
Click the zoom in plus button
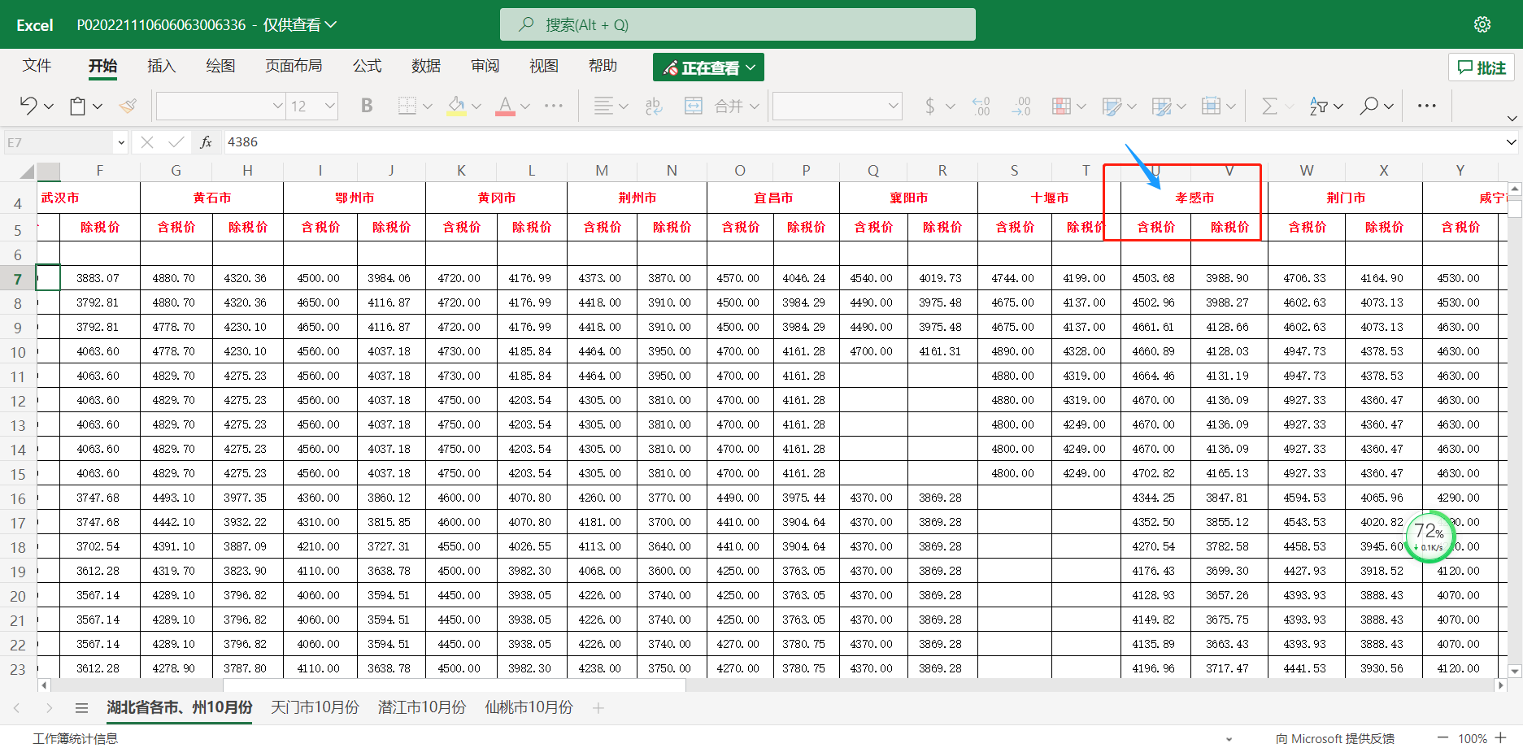point(1500,737)
